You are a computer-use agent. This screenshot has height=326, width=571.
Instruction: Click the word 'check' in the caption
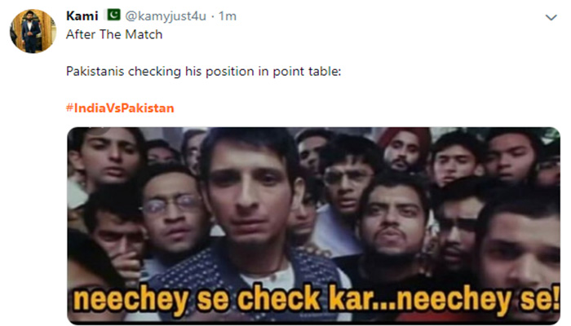(x=279, y=299)
